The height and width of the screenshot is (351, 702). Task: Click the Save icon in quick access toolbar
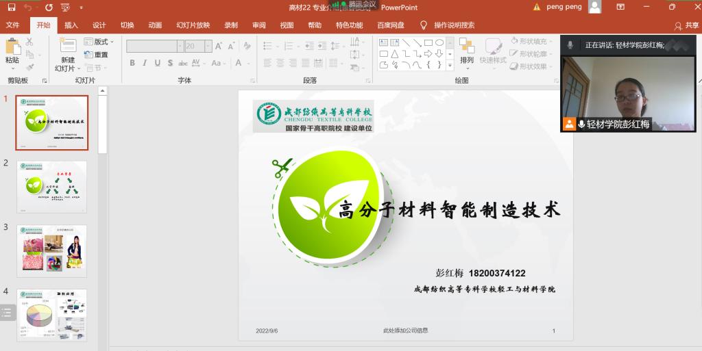click(x=10, y=8)
